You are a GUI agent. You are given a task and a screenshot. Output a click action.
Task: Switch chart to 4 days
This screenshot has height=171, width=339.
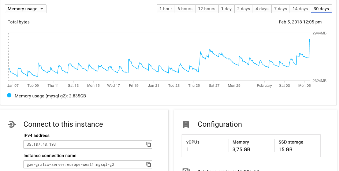(262, 9)
